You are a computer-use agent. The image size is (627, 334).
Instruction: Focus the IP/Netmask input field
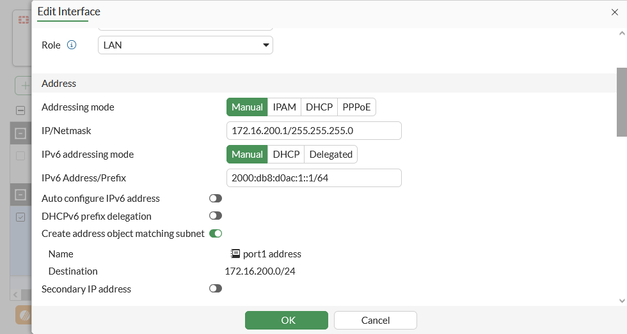(313, 131)
